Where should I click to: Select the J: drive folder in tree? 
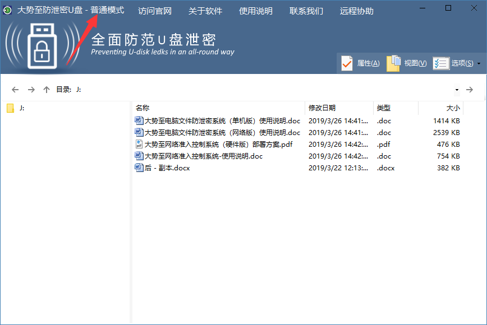(x=21, y=108)
